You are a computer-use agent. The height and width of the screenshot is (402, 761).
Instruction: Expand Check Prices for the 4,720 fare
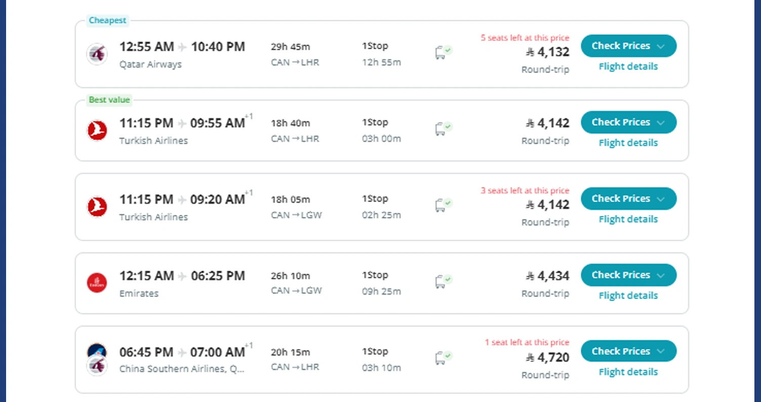click(628, 351)
